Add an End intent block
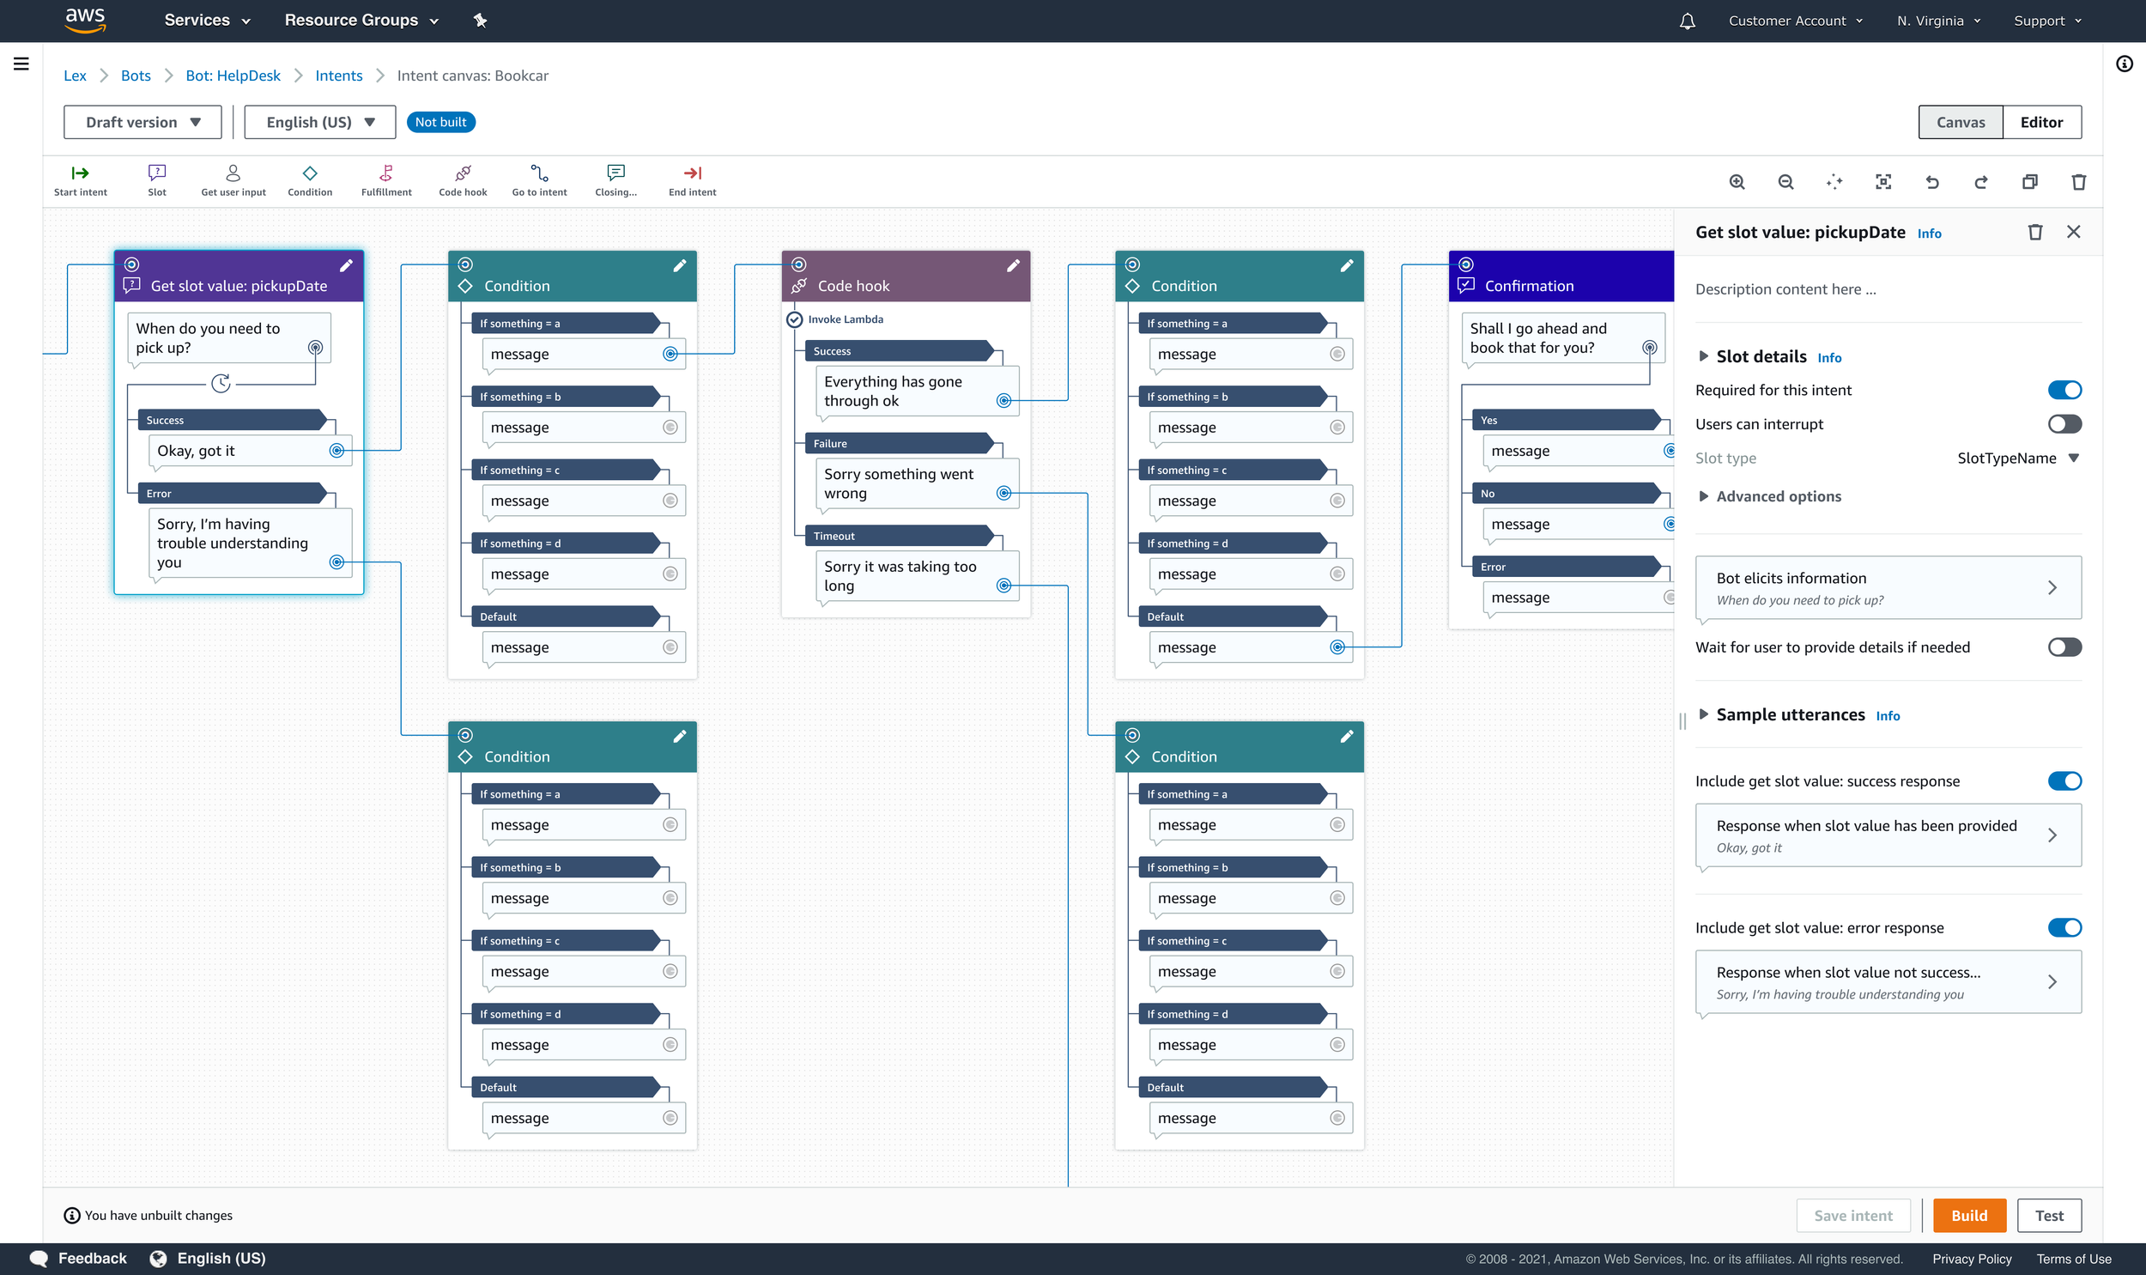2146x1275 pixels. pos(691,179)
